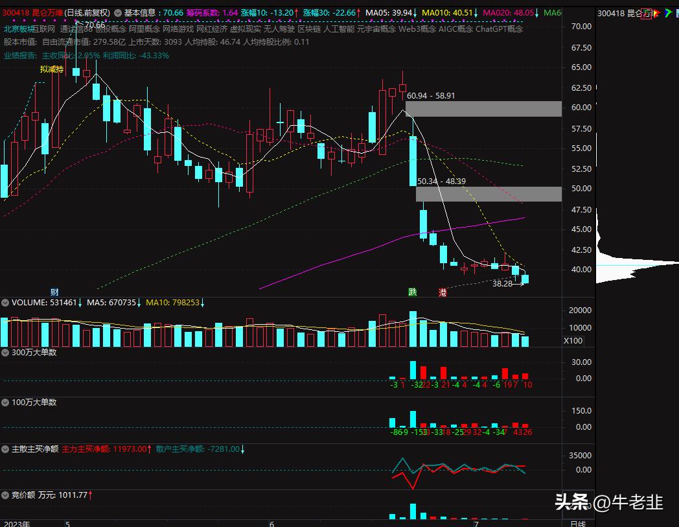Click the red-yellow flag icon beside stock name

coord(656,14)
